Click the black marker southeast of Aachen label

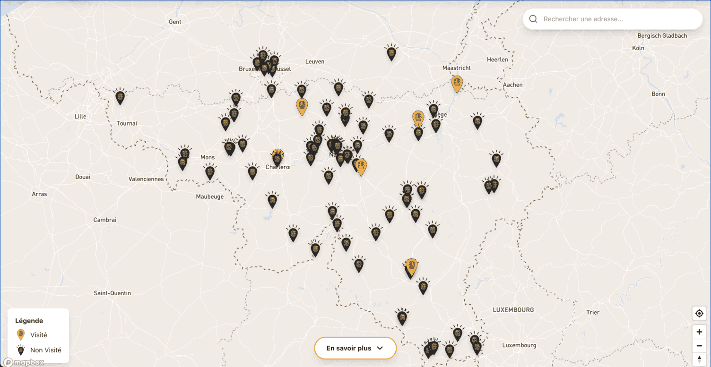pyautogui.click(x=477, y=121)
